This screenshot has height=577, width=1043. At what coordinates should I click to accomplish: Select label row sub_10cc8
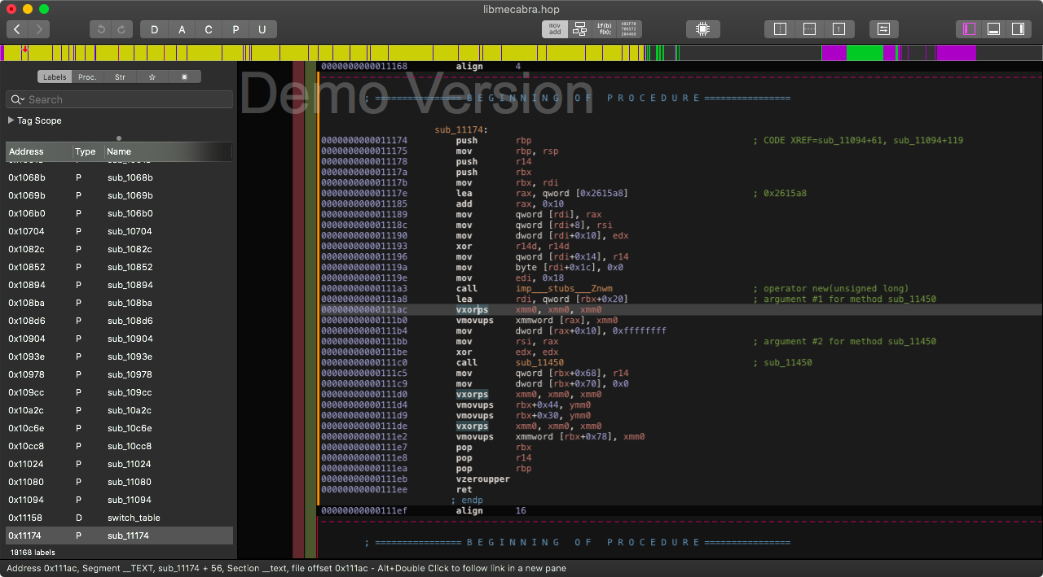pos(119,446)
